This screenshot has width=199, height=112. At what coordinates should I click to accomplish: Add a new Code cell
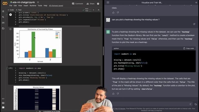(11, 10)
